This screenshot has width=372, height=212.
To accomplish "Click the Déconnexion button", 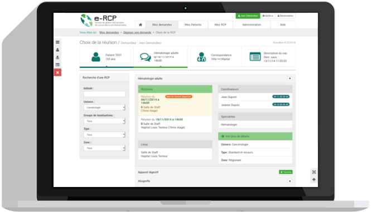I will [x=286, y=16].
